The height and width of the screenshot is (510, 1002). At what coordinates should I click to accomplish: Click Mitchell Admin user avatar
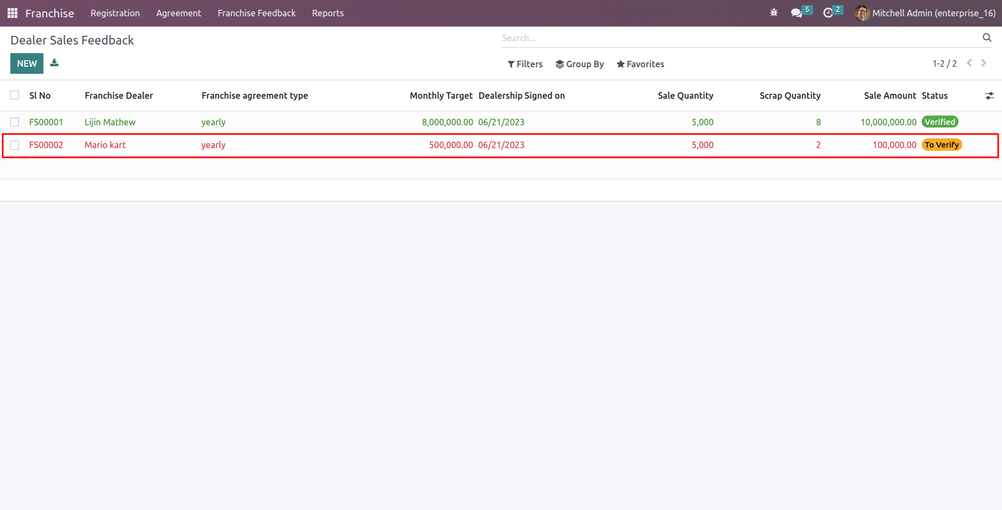pyautogui.click(x=862, y=13)
